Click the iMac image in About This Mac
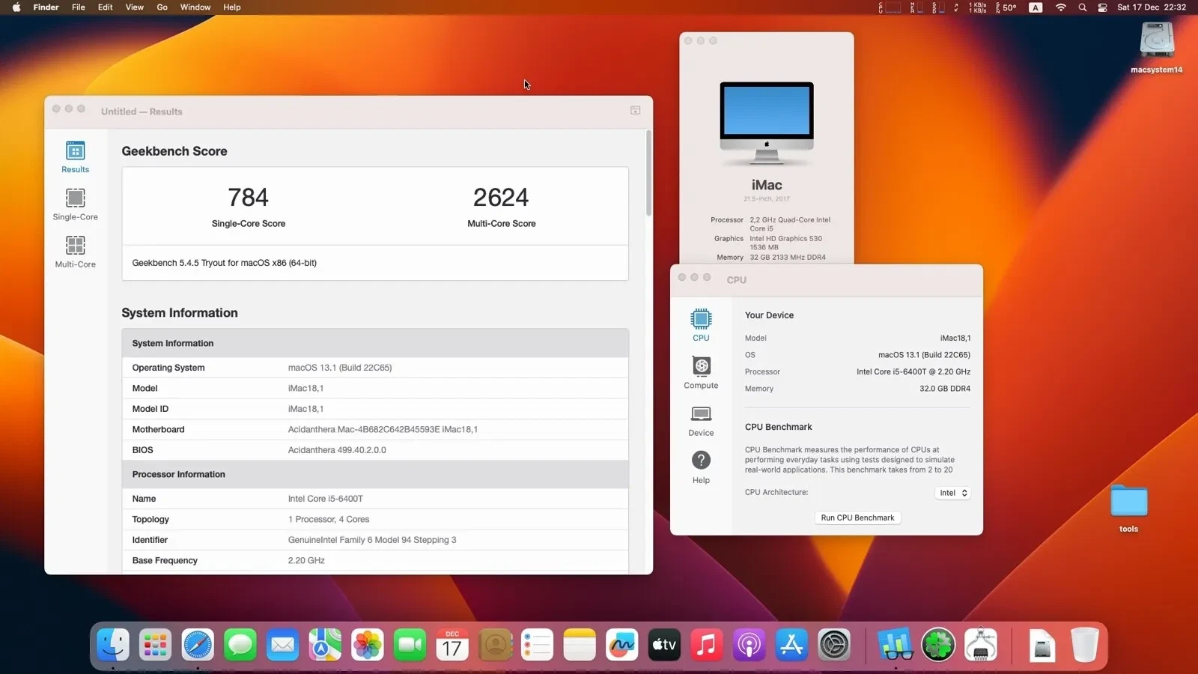Viewport: 1198px width, 674px height. click(766, 123)
